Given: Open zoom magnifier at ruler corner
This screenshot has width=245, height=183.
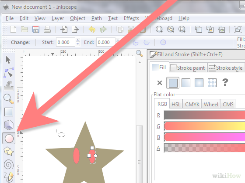Looking at the screenshot, I should pyautogui.click(x=139, y=53).
